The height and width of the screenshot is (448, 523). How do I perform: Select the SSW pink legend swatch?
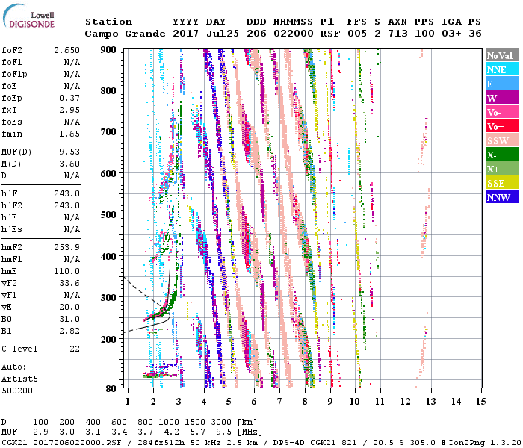click(x=501, y=141)
